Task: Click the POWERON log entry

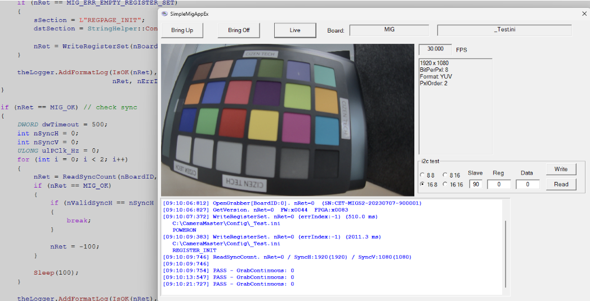Action: pos(185,230)
